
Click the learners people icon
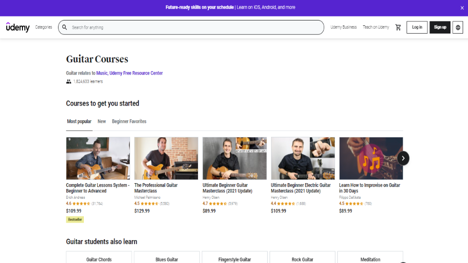click(x=69, y=81)
